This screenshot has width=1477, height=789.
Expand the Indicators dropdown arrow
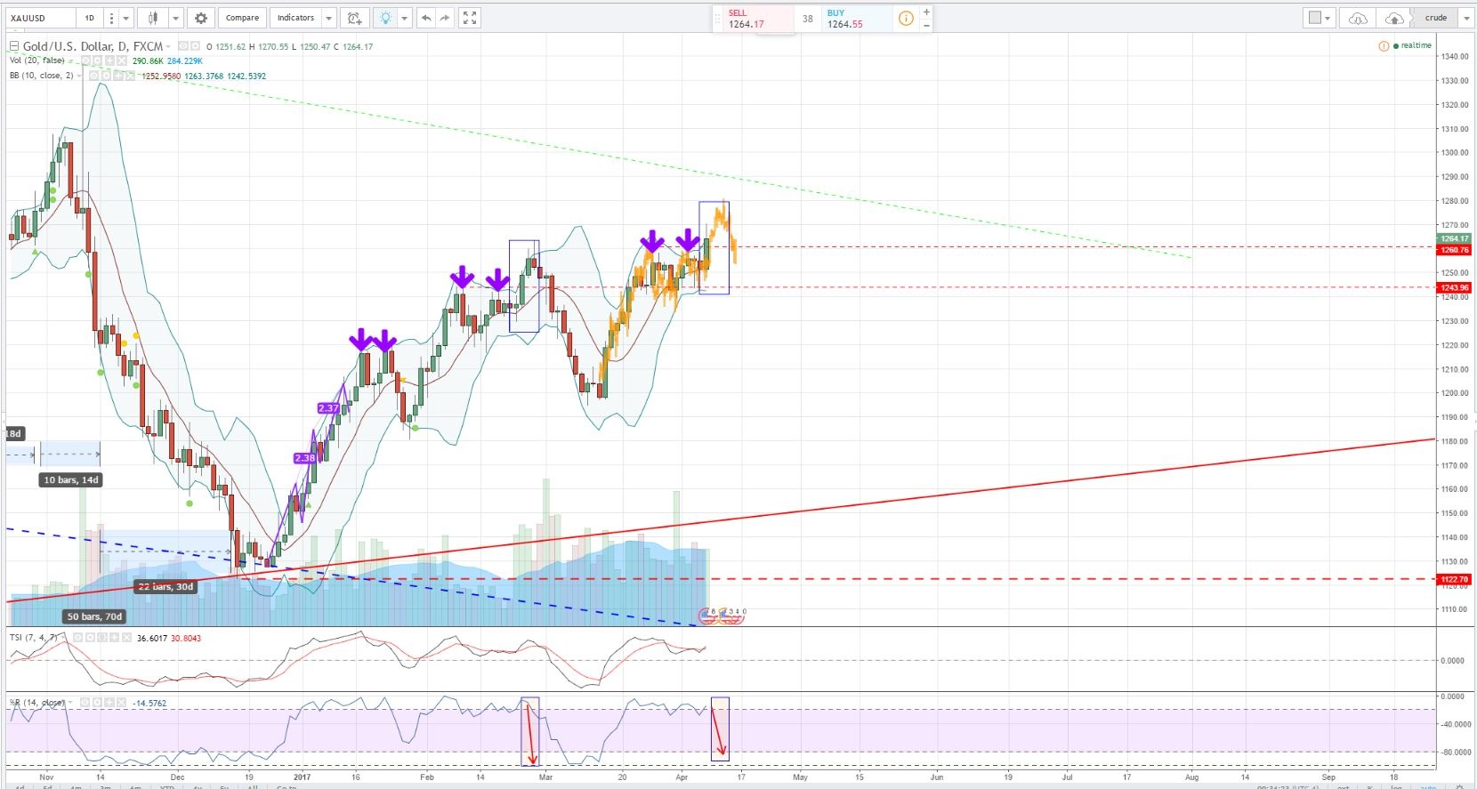pyautogui.click(x=329, y=18)
